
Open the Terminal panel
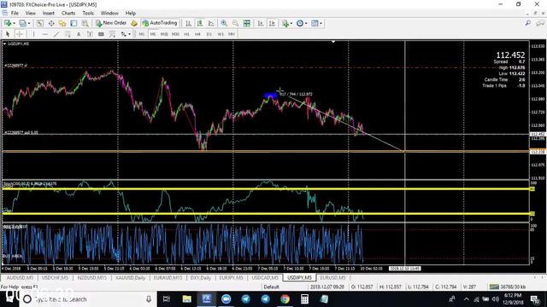[74, 23]
